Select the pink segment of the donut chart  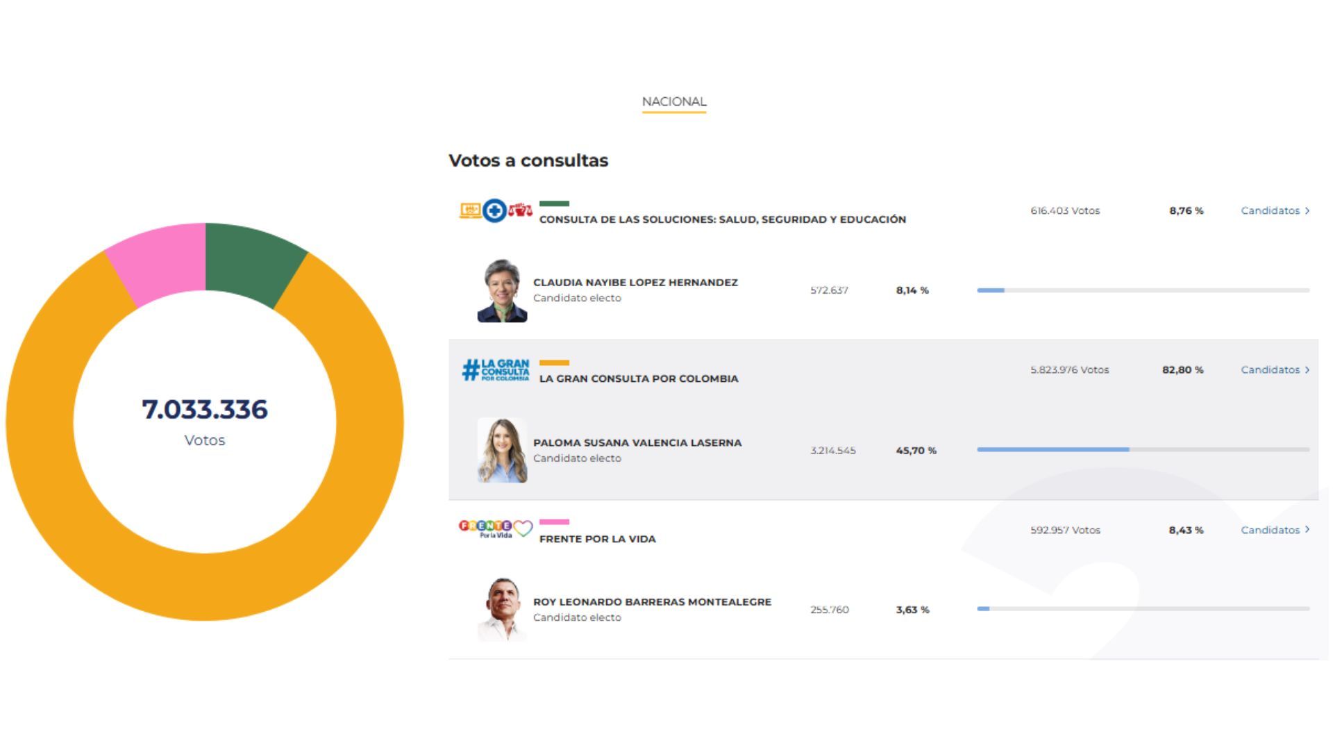(153, 260)
